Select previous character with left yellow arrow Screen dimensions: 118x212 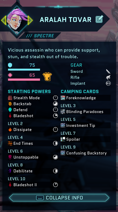[x=4, y=20]
